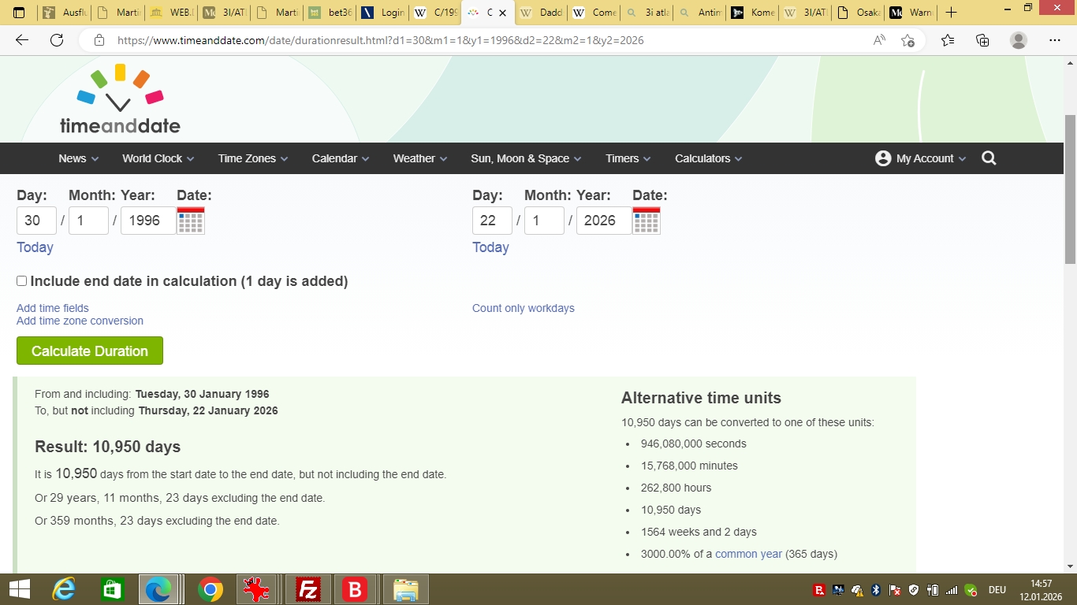Click the Add time zone conversion link
Image resolution: width=1077 pixels, height=605 pixels.
pyautogui.click(x=80, y=321)
